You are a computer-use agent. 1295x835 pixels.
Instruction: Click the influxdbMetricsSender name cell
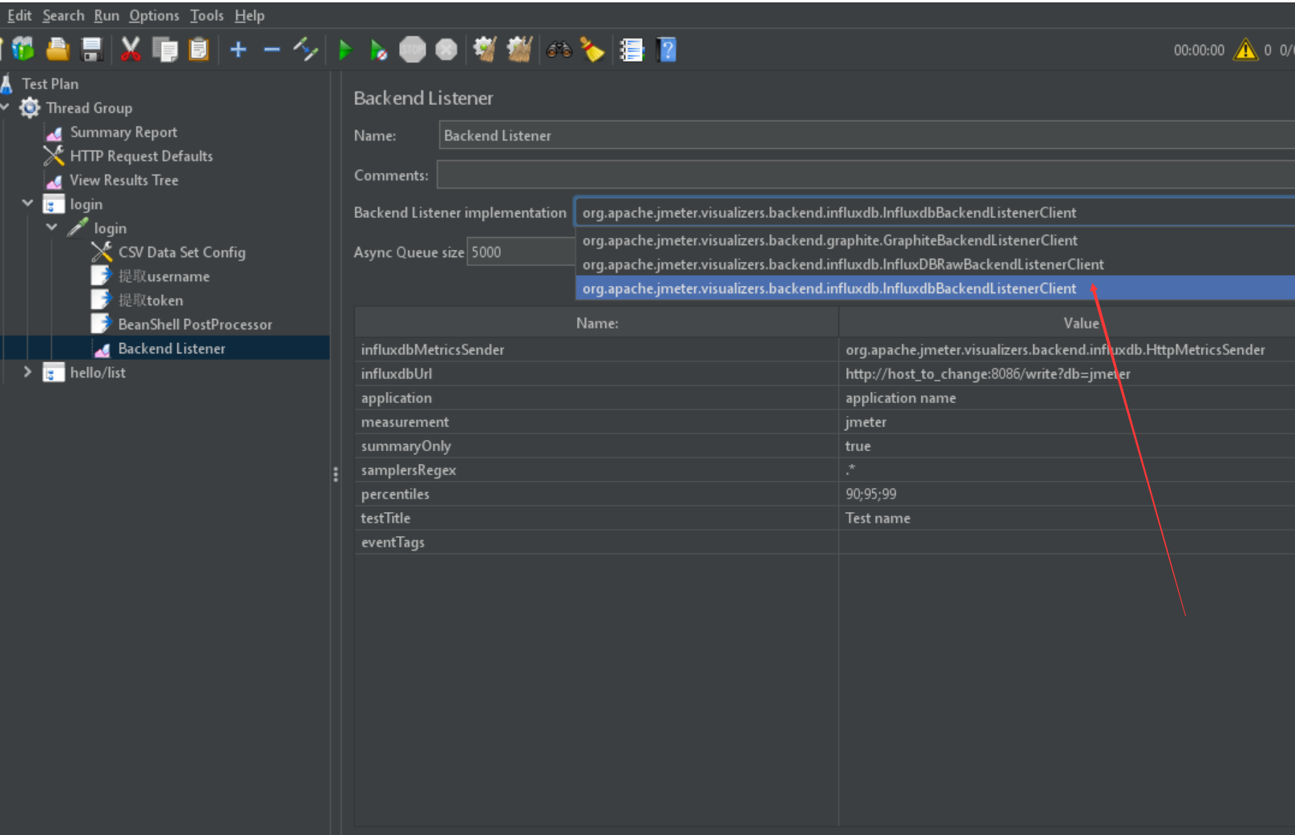[x=596, y=349]
